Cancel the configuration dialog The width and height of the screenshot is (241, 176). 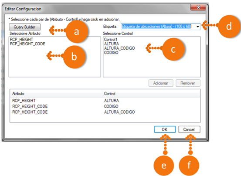pos(189,129)
